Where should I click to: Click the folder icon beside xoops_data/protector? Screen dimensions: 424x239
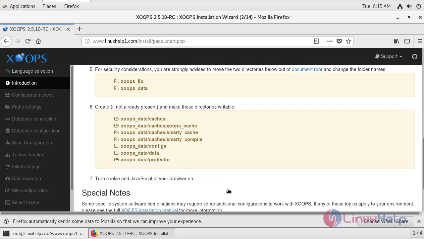[117, 160]
